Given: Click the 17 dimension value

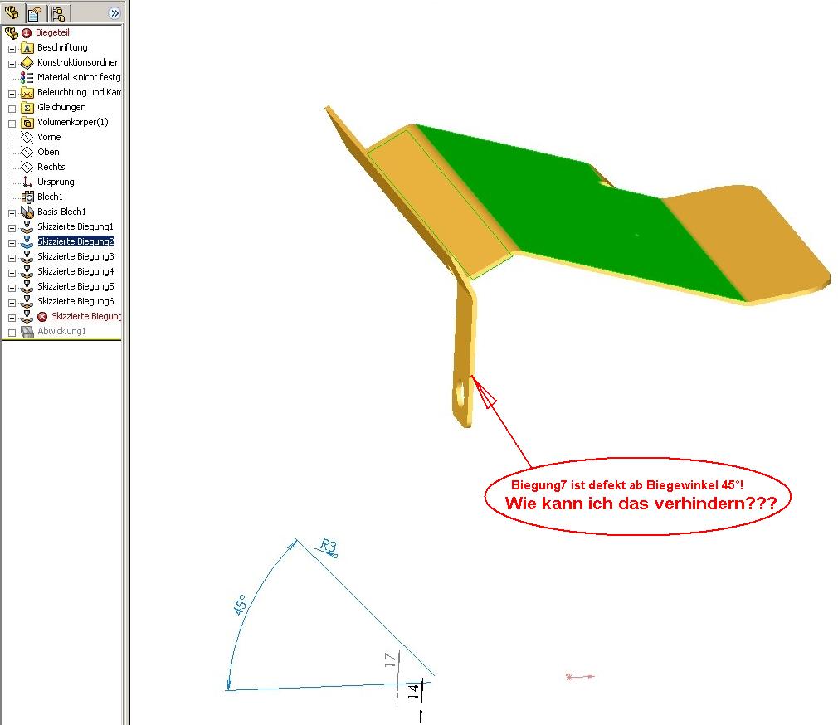Looking at the screenshot, I should [x=391, y=659].
